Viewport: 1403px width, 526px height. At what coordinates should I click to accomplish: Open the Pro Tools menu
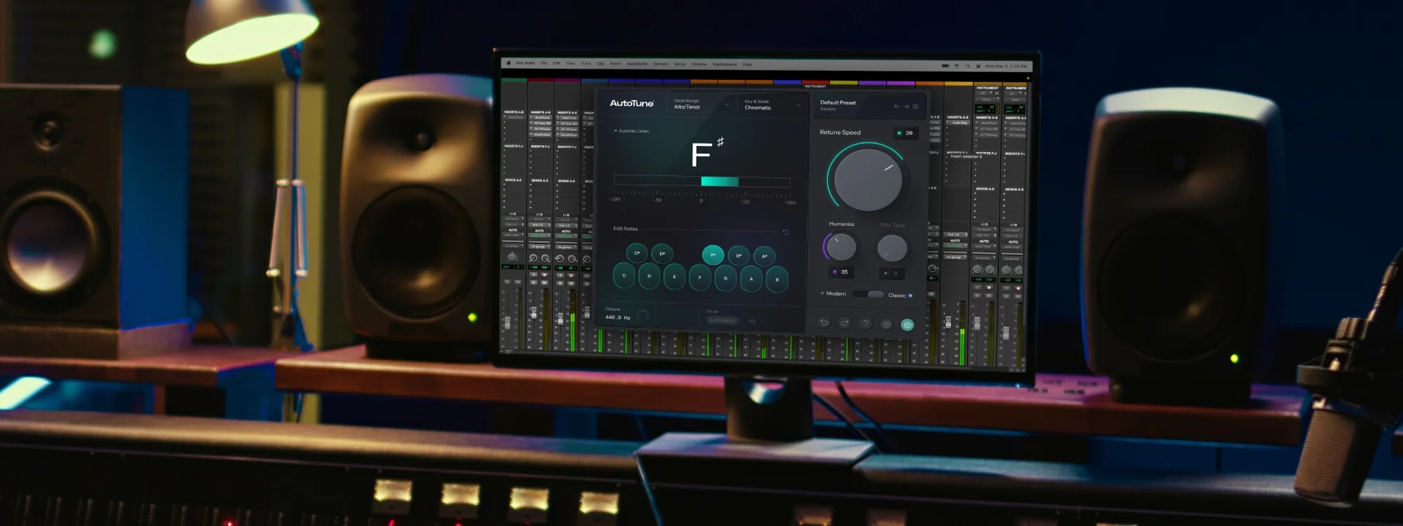tap(525, 62)
